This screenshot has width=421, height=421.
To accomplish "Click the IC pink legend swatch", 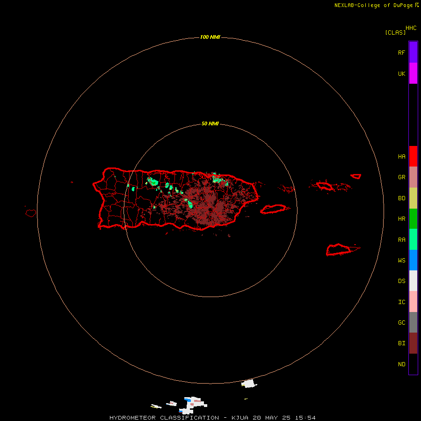I will pyautogui.click(x=413, y=302).
